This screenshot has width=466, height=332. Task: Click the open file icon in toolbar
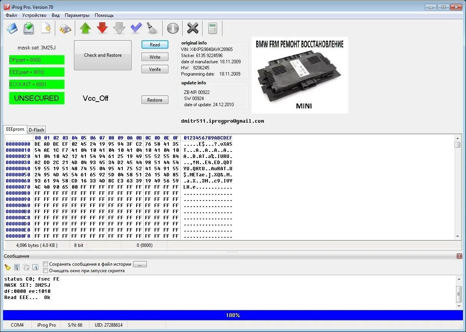pyautogui.click(x=12, y=28)
